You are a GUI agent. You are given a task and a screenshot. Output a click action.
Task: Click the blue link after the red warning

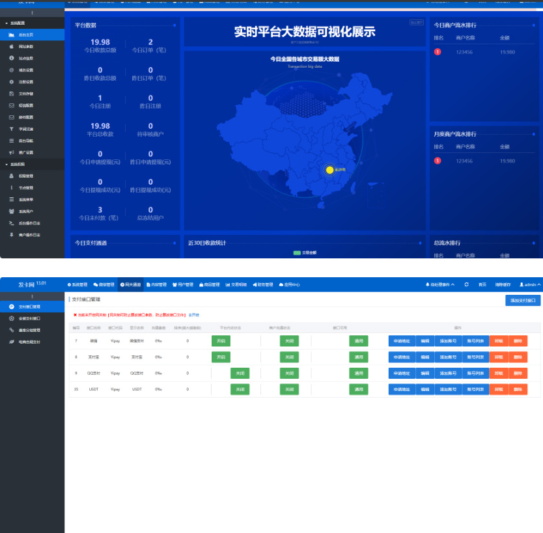tap(194, 315)
